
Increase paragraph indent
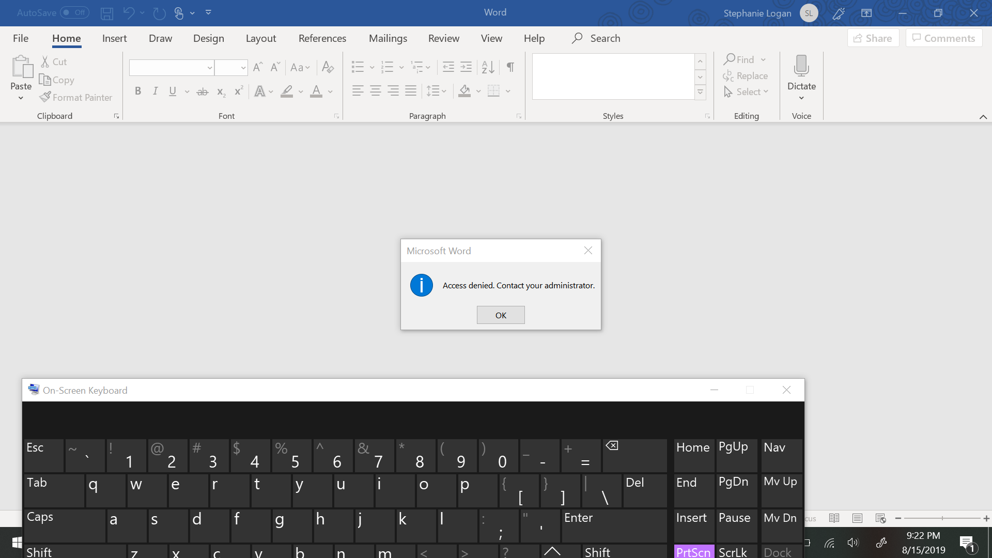[466, 67]
